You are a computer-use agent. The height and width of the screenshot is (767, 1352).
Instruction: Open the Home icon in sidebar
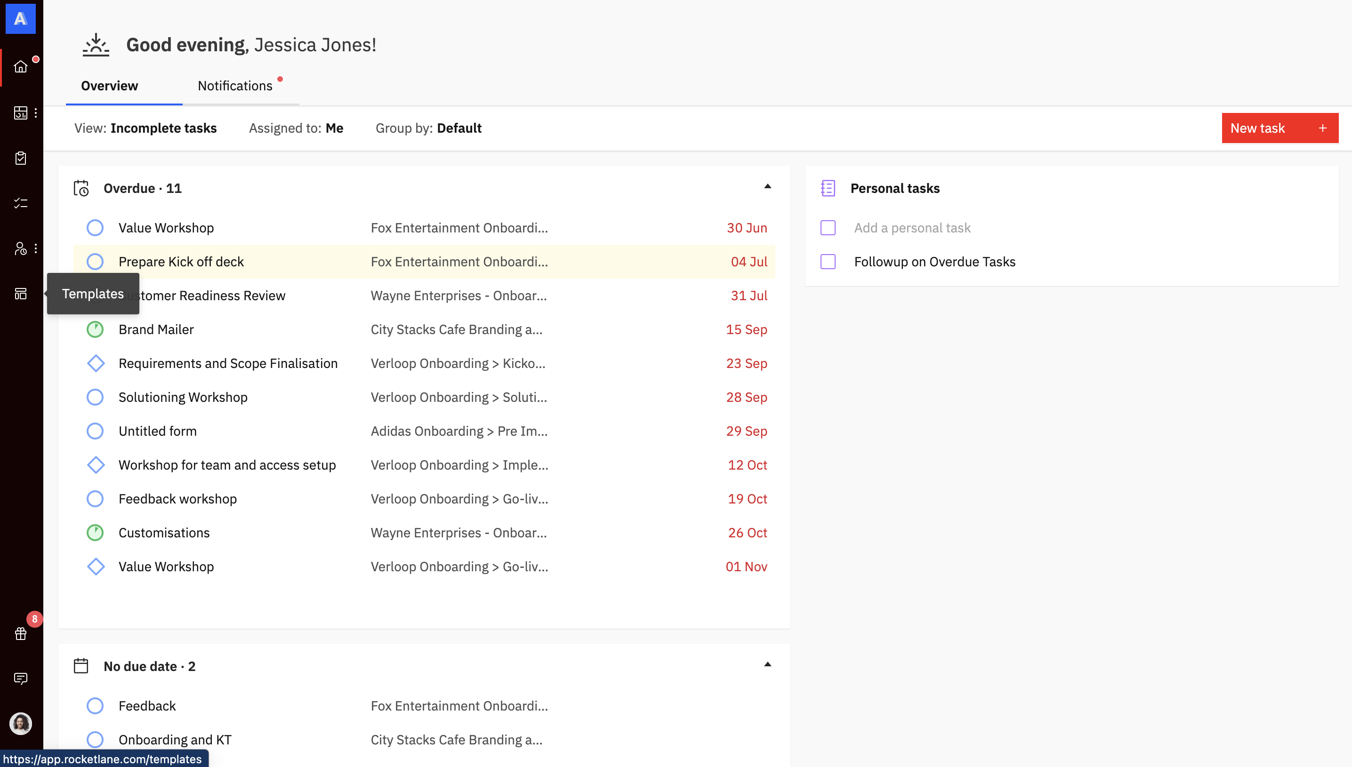coord(21,67)
